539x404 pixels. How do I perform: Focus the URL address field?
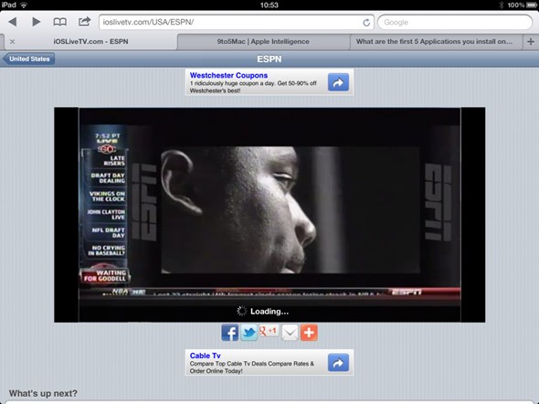tap(237, 22)
